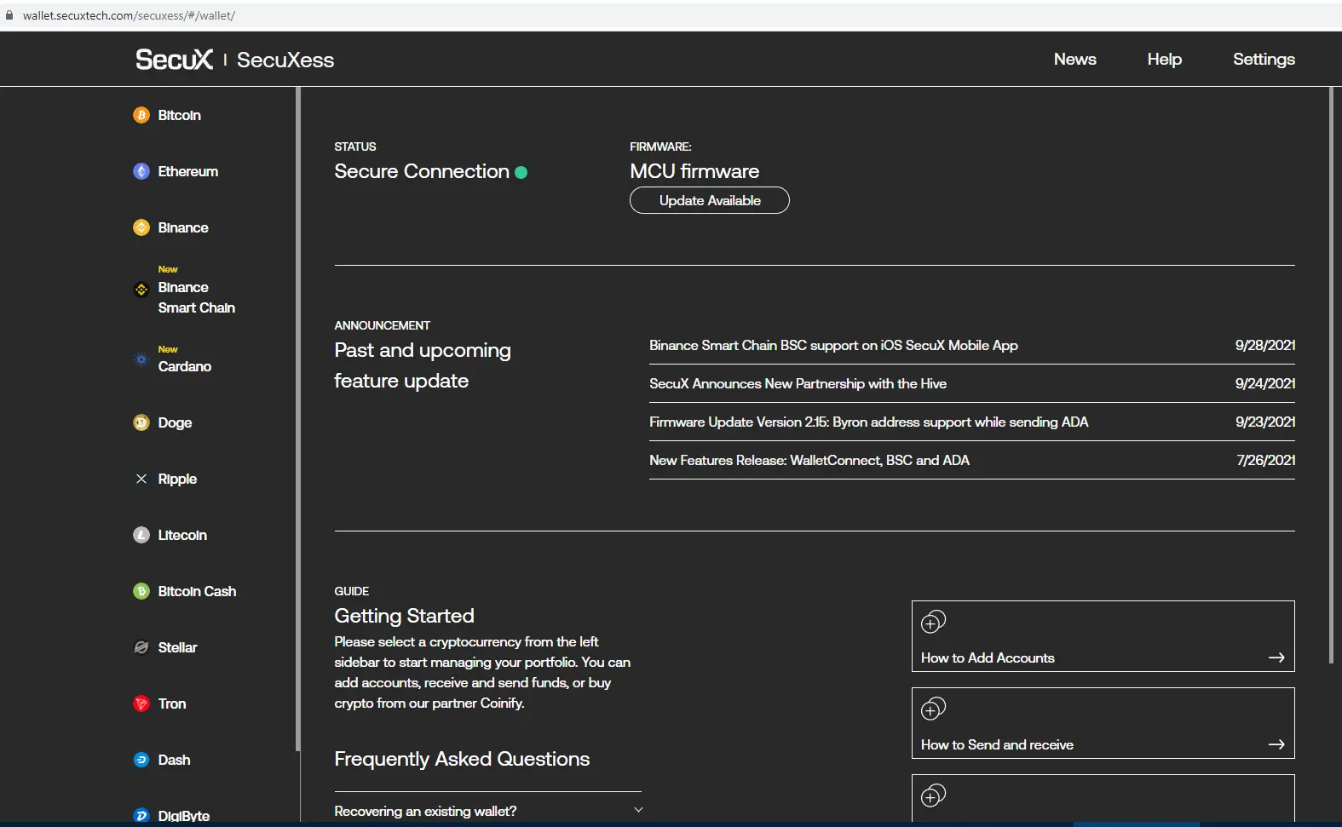The image size is (1342, 827).
Task: Click the Litecoin sidebar icon
Action: click(141, 535)
